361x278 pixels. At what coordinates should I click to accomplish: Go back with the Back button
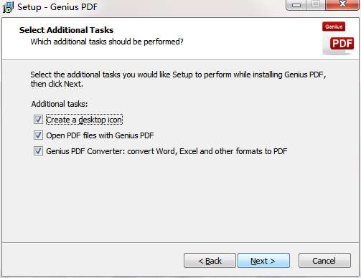[x=210, y=261]
